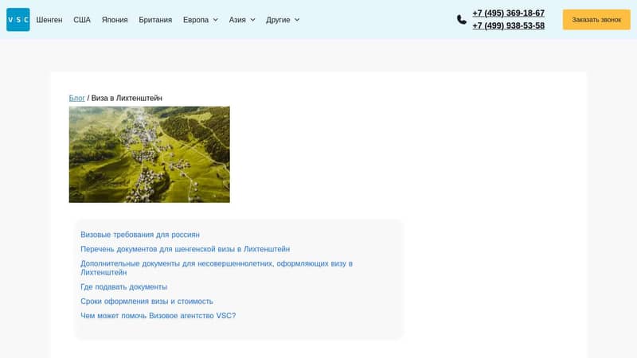Jump to Визовые требования для россиян

click(140, 235)
